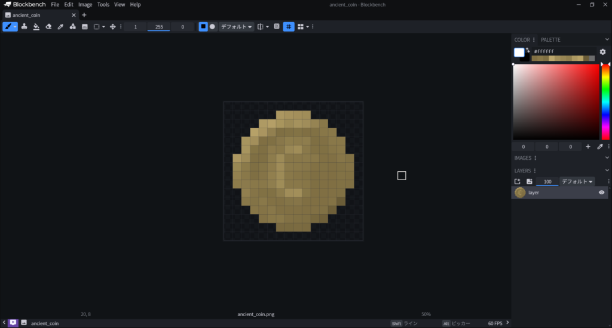
Task: Switch to the Palette tab
Action: point(550,40)
